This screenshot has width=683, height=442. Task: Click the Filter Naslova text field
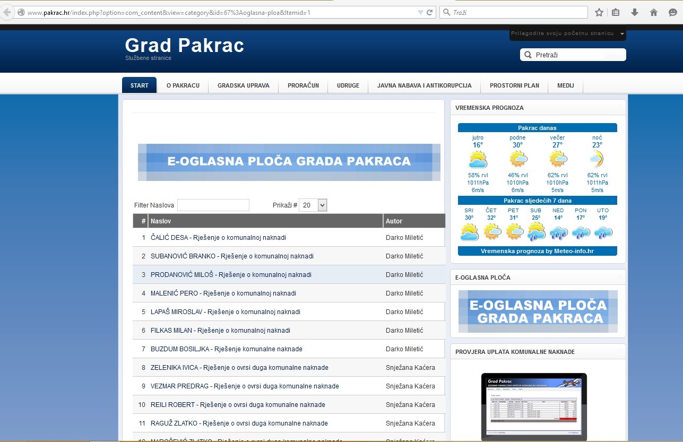(213, 205)
